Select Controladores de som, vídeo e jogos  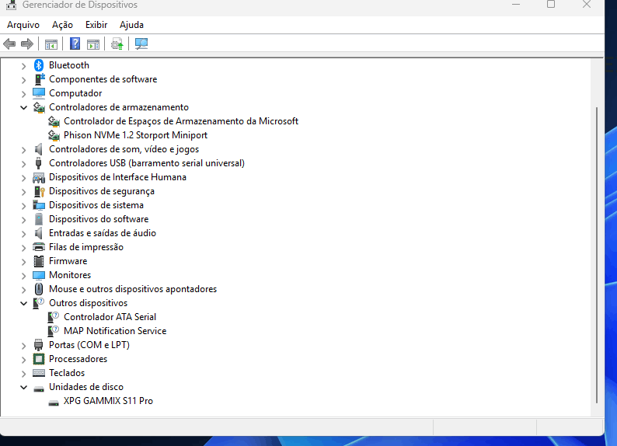pos(124,149)
